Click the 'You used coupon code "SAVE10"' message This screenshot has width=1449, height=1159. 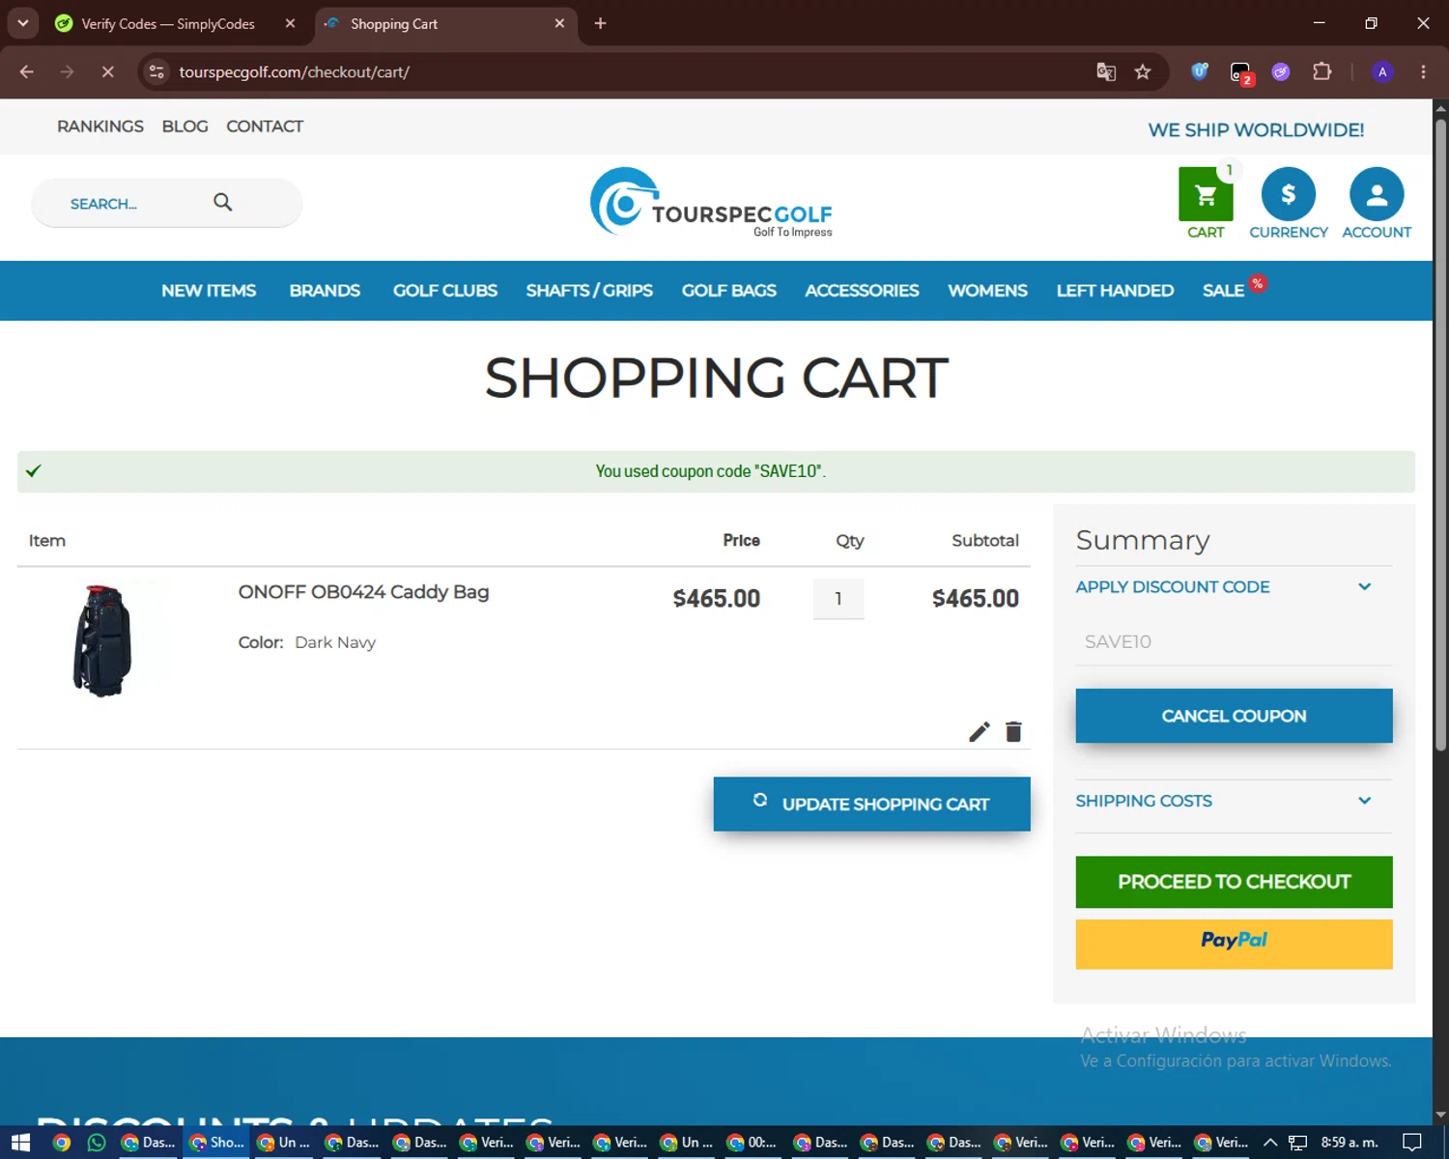click(x=711, y=471)
